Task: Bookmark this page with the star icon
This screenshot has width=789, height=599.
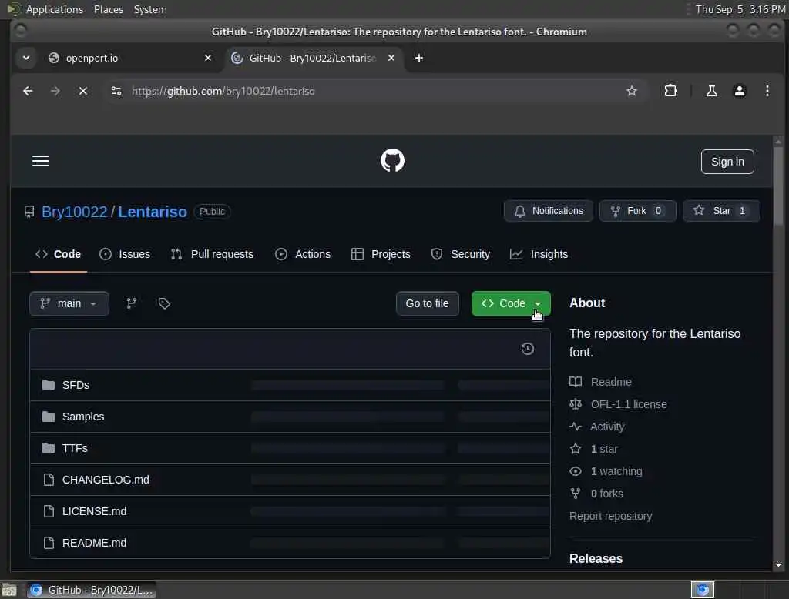Action: [x=632, y=91]
